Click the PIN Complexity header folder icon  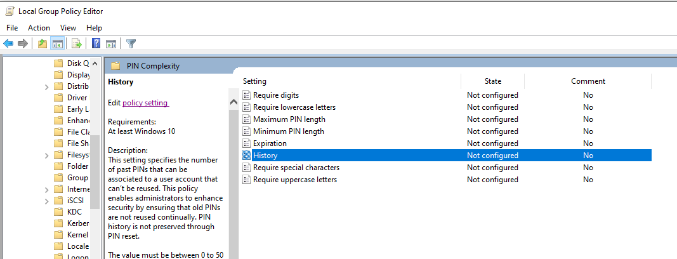[115, 66]
